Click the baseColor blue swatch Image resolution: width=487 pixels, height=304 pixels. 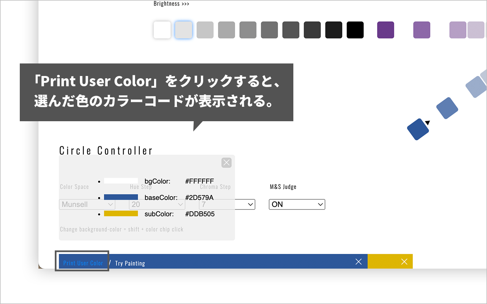[122, 197]
